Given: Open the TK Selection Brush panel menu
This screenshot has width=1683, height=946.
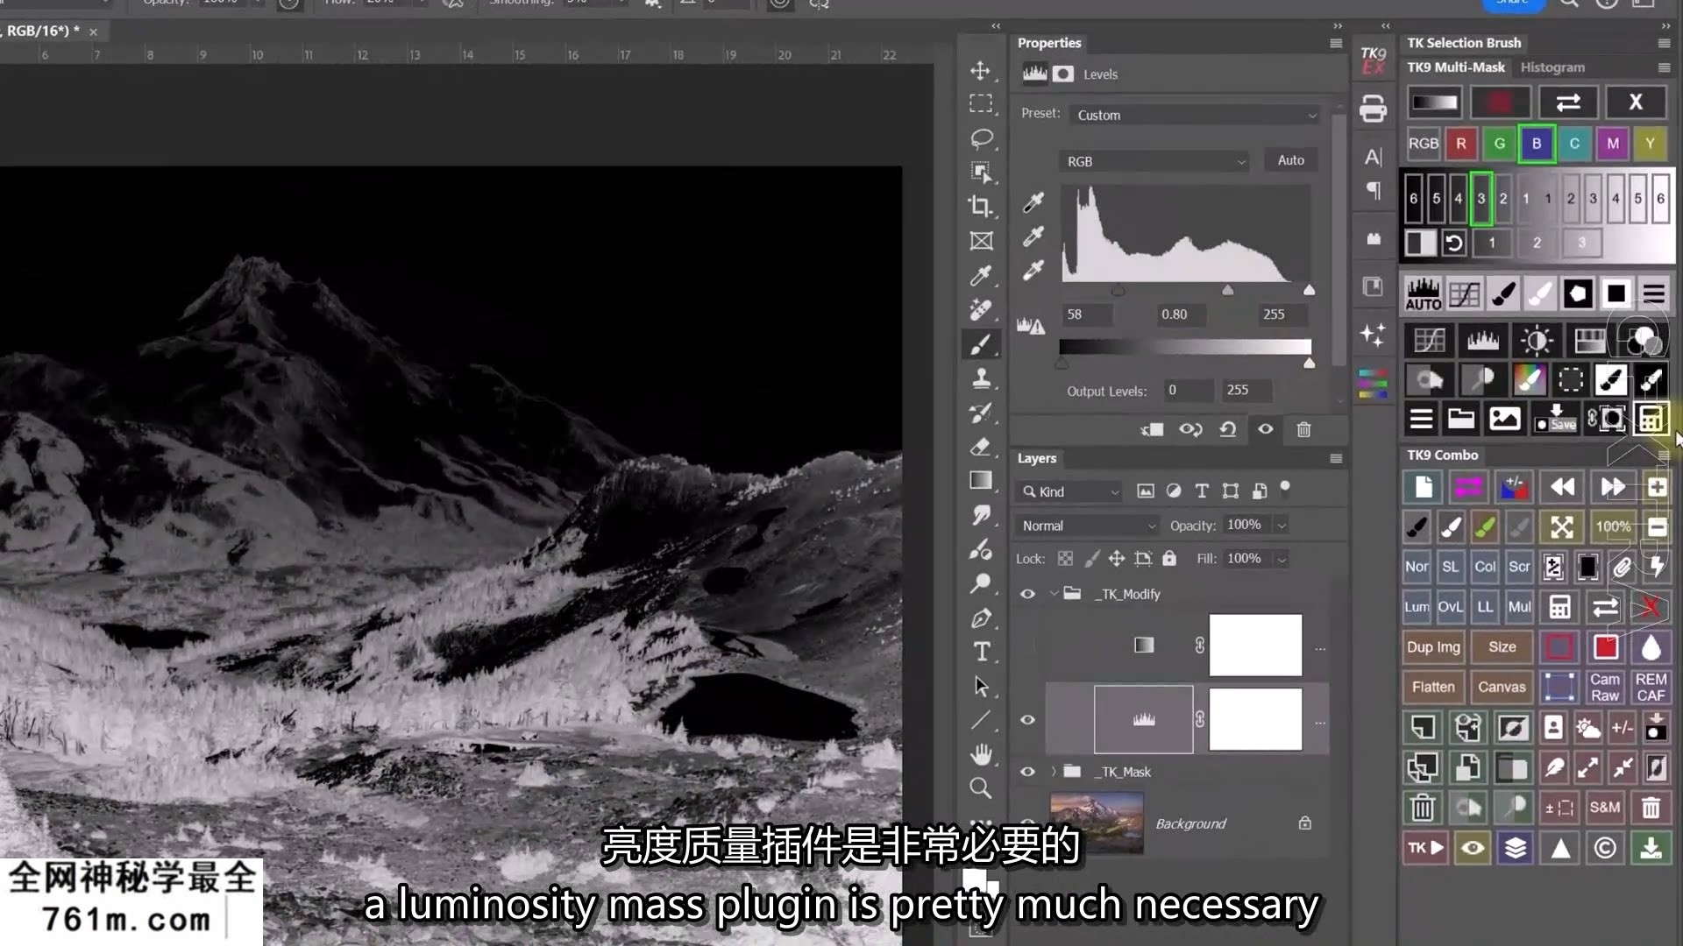Looking at the screenshot, I should pyautogui.click(x=1664, y=43).
